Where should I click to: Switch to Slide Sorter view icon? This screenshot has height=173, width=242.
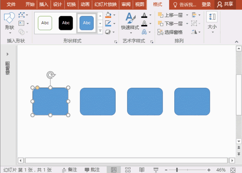[128, 170]
